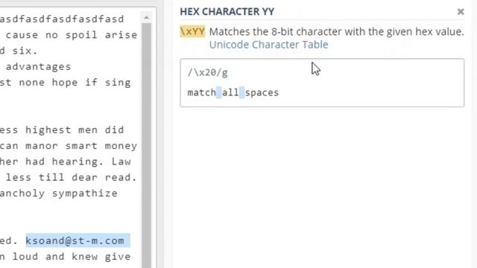Click the scroll up arrow in text pane
The height and width of the screenshot is (268, 477).
[146, 18]
